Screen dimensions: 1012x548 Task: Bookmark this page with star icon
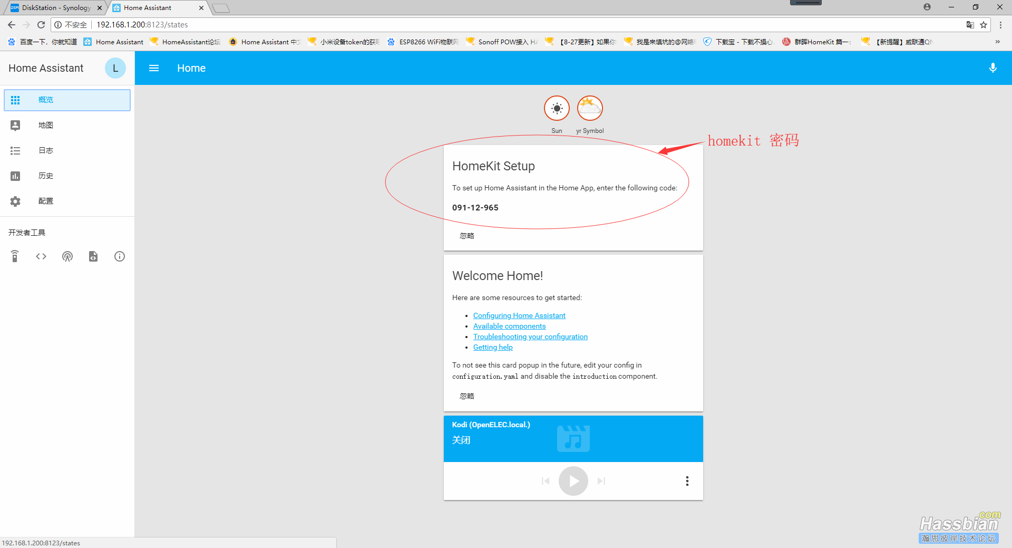tap(984, 25)
